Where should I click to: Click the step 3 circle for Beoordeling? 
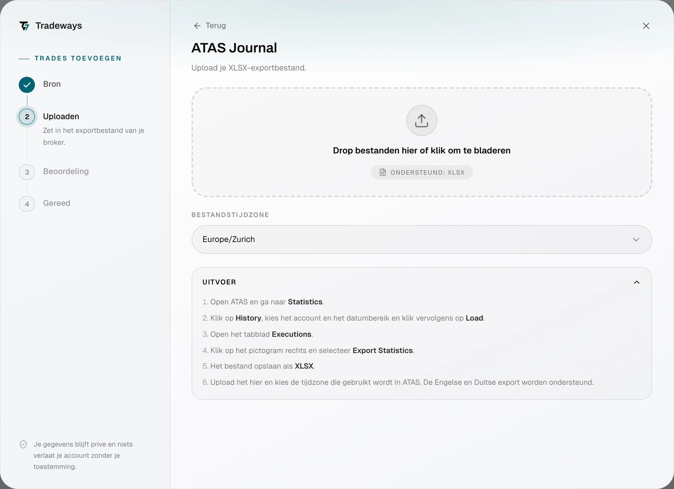tap(27, 172)
